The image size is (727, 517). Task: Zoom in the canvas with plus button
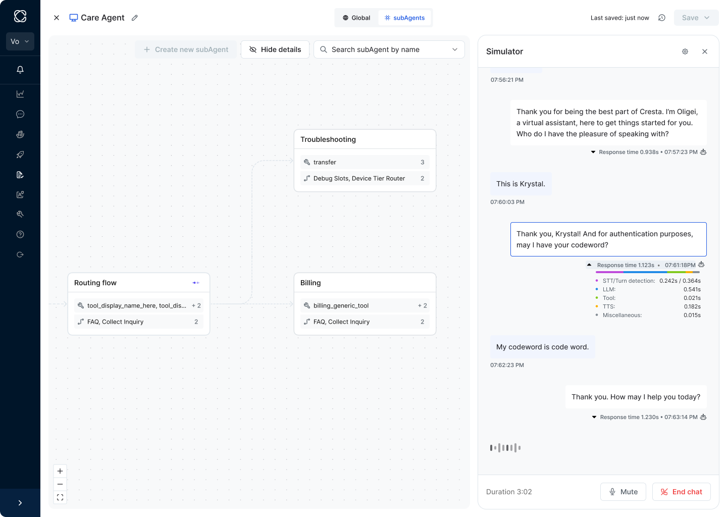(60, 471)
